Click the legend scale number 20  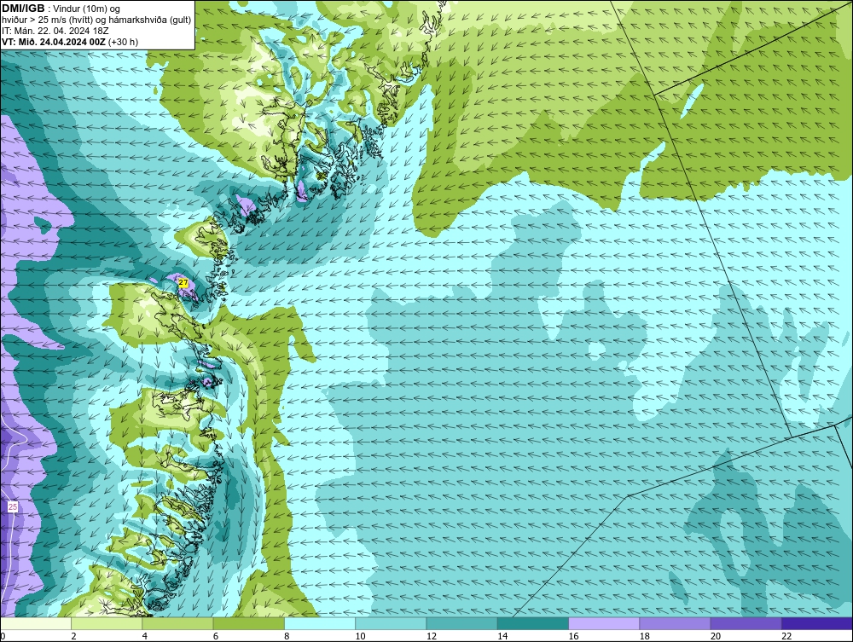click(716, 636)
